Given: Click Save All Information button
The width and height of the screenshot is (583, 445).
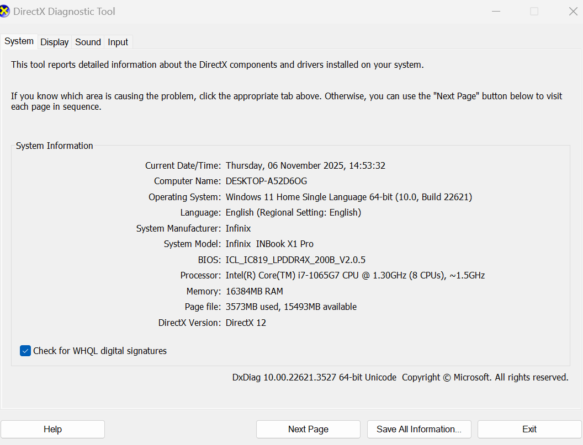Looking at the screenshot, I should coord(418,429).
